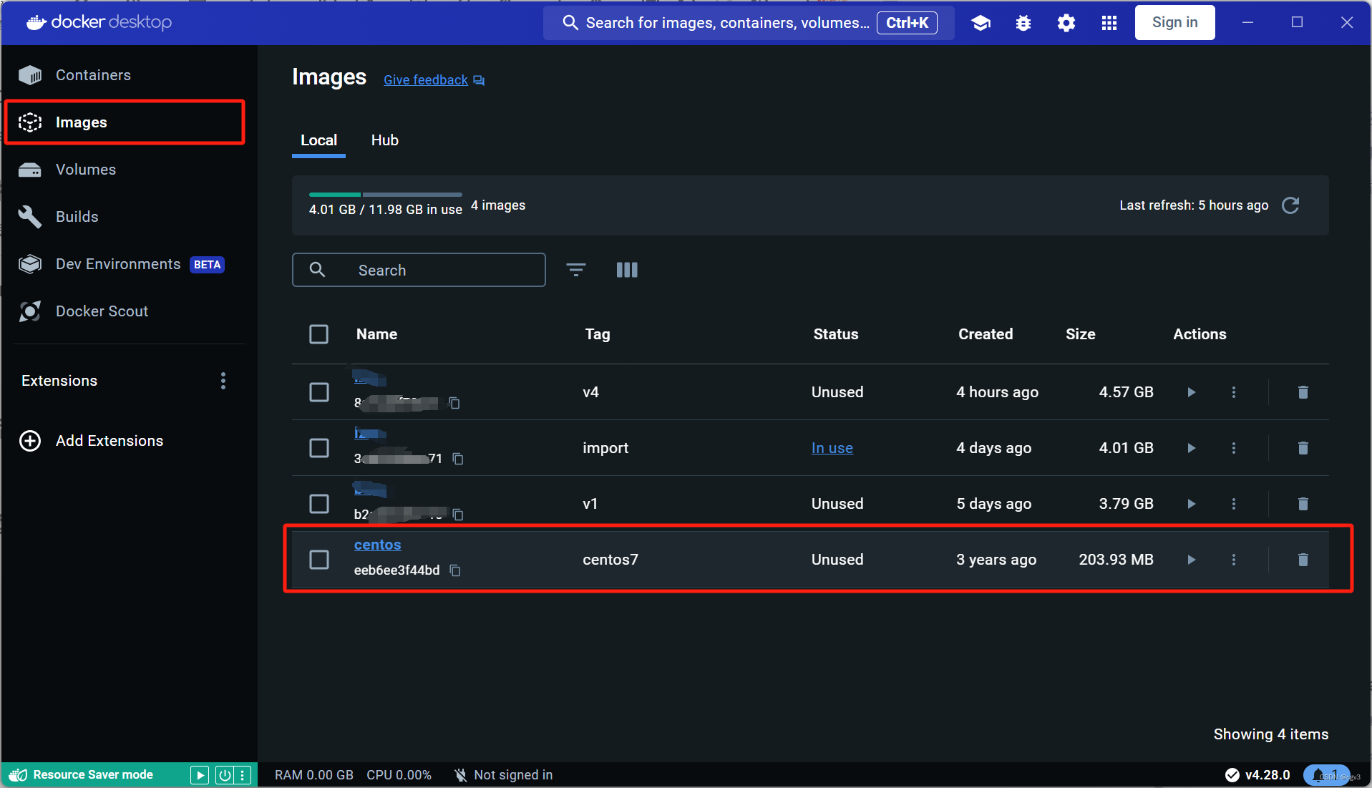Copy the image ID of v1 image
This screenshot has height=788, width=1372.
459,515
